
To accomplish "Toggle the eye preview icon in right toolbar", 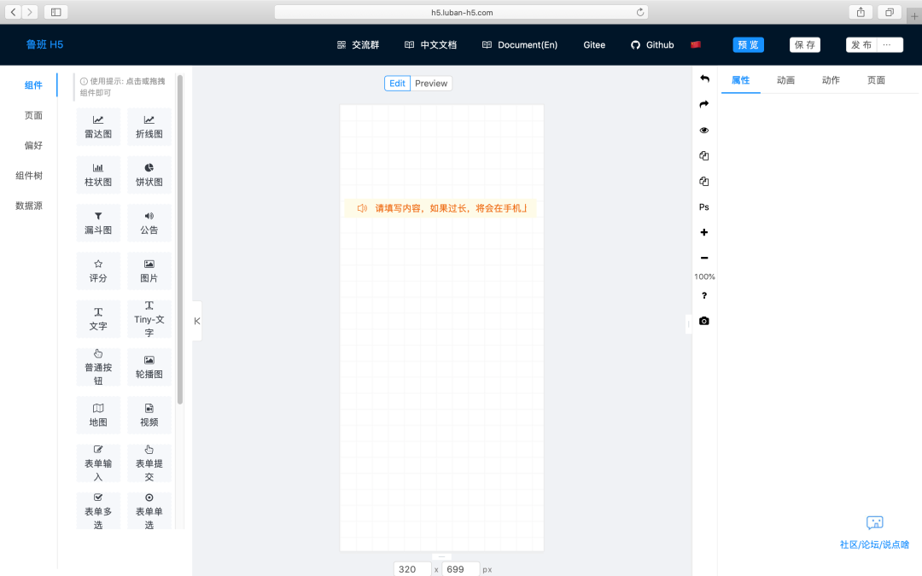I will pos(703,130).
